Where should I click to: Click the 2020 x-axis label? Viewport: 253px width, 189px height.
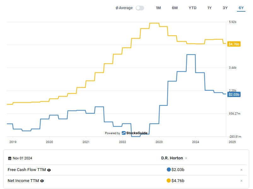pos(50,142)
